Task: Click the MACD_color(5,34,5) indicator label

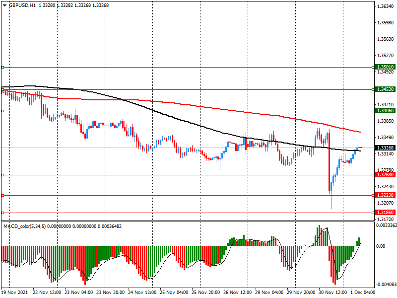Action: click(x=24, y=226)
